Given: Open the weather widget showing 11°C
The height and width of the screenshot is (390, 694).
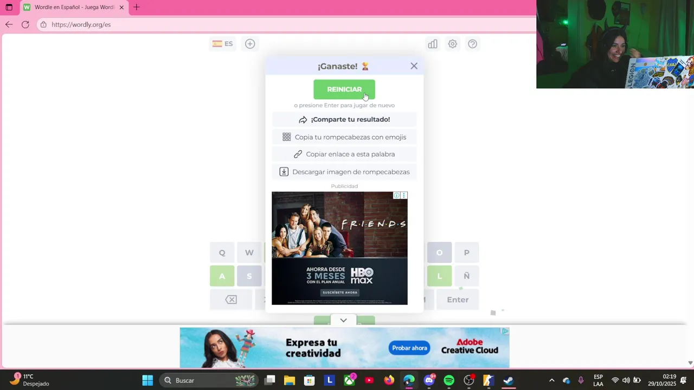Looking at the screenshot, I should pyautogui.click(x=29, y=380).
